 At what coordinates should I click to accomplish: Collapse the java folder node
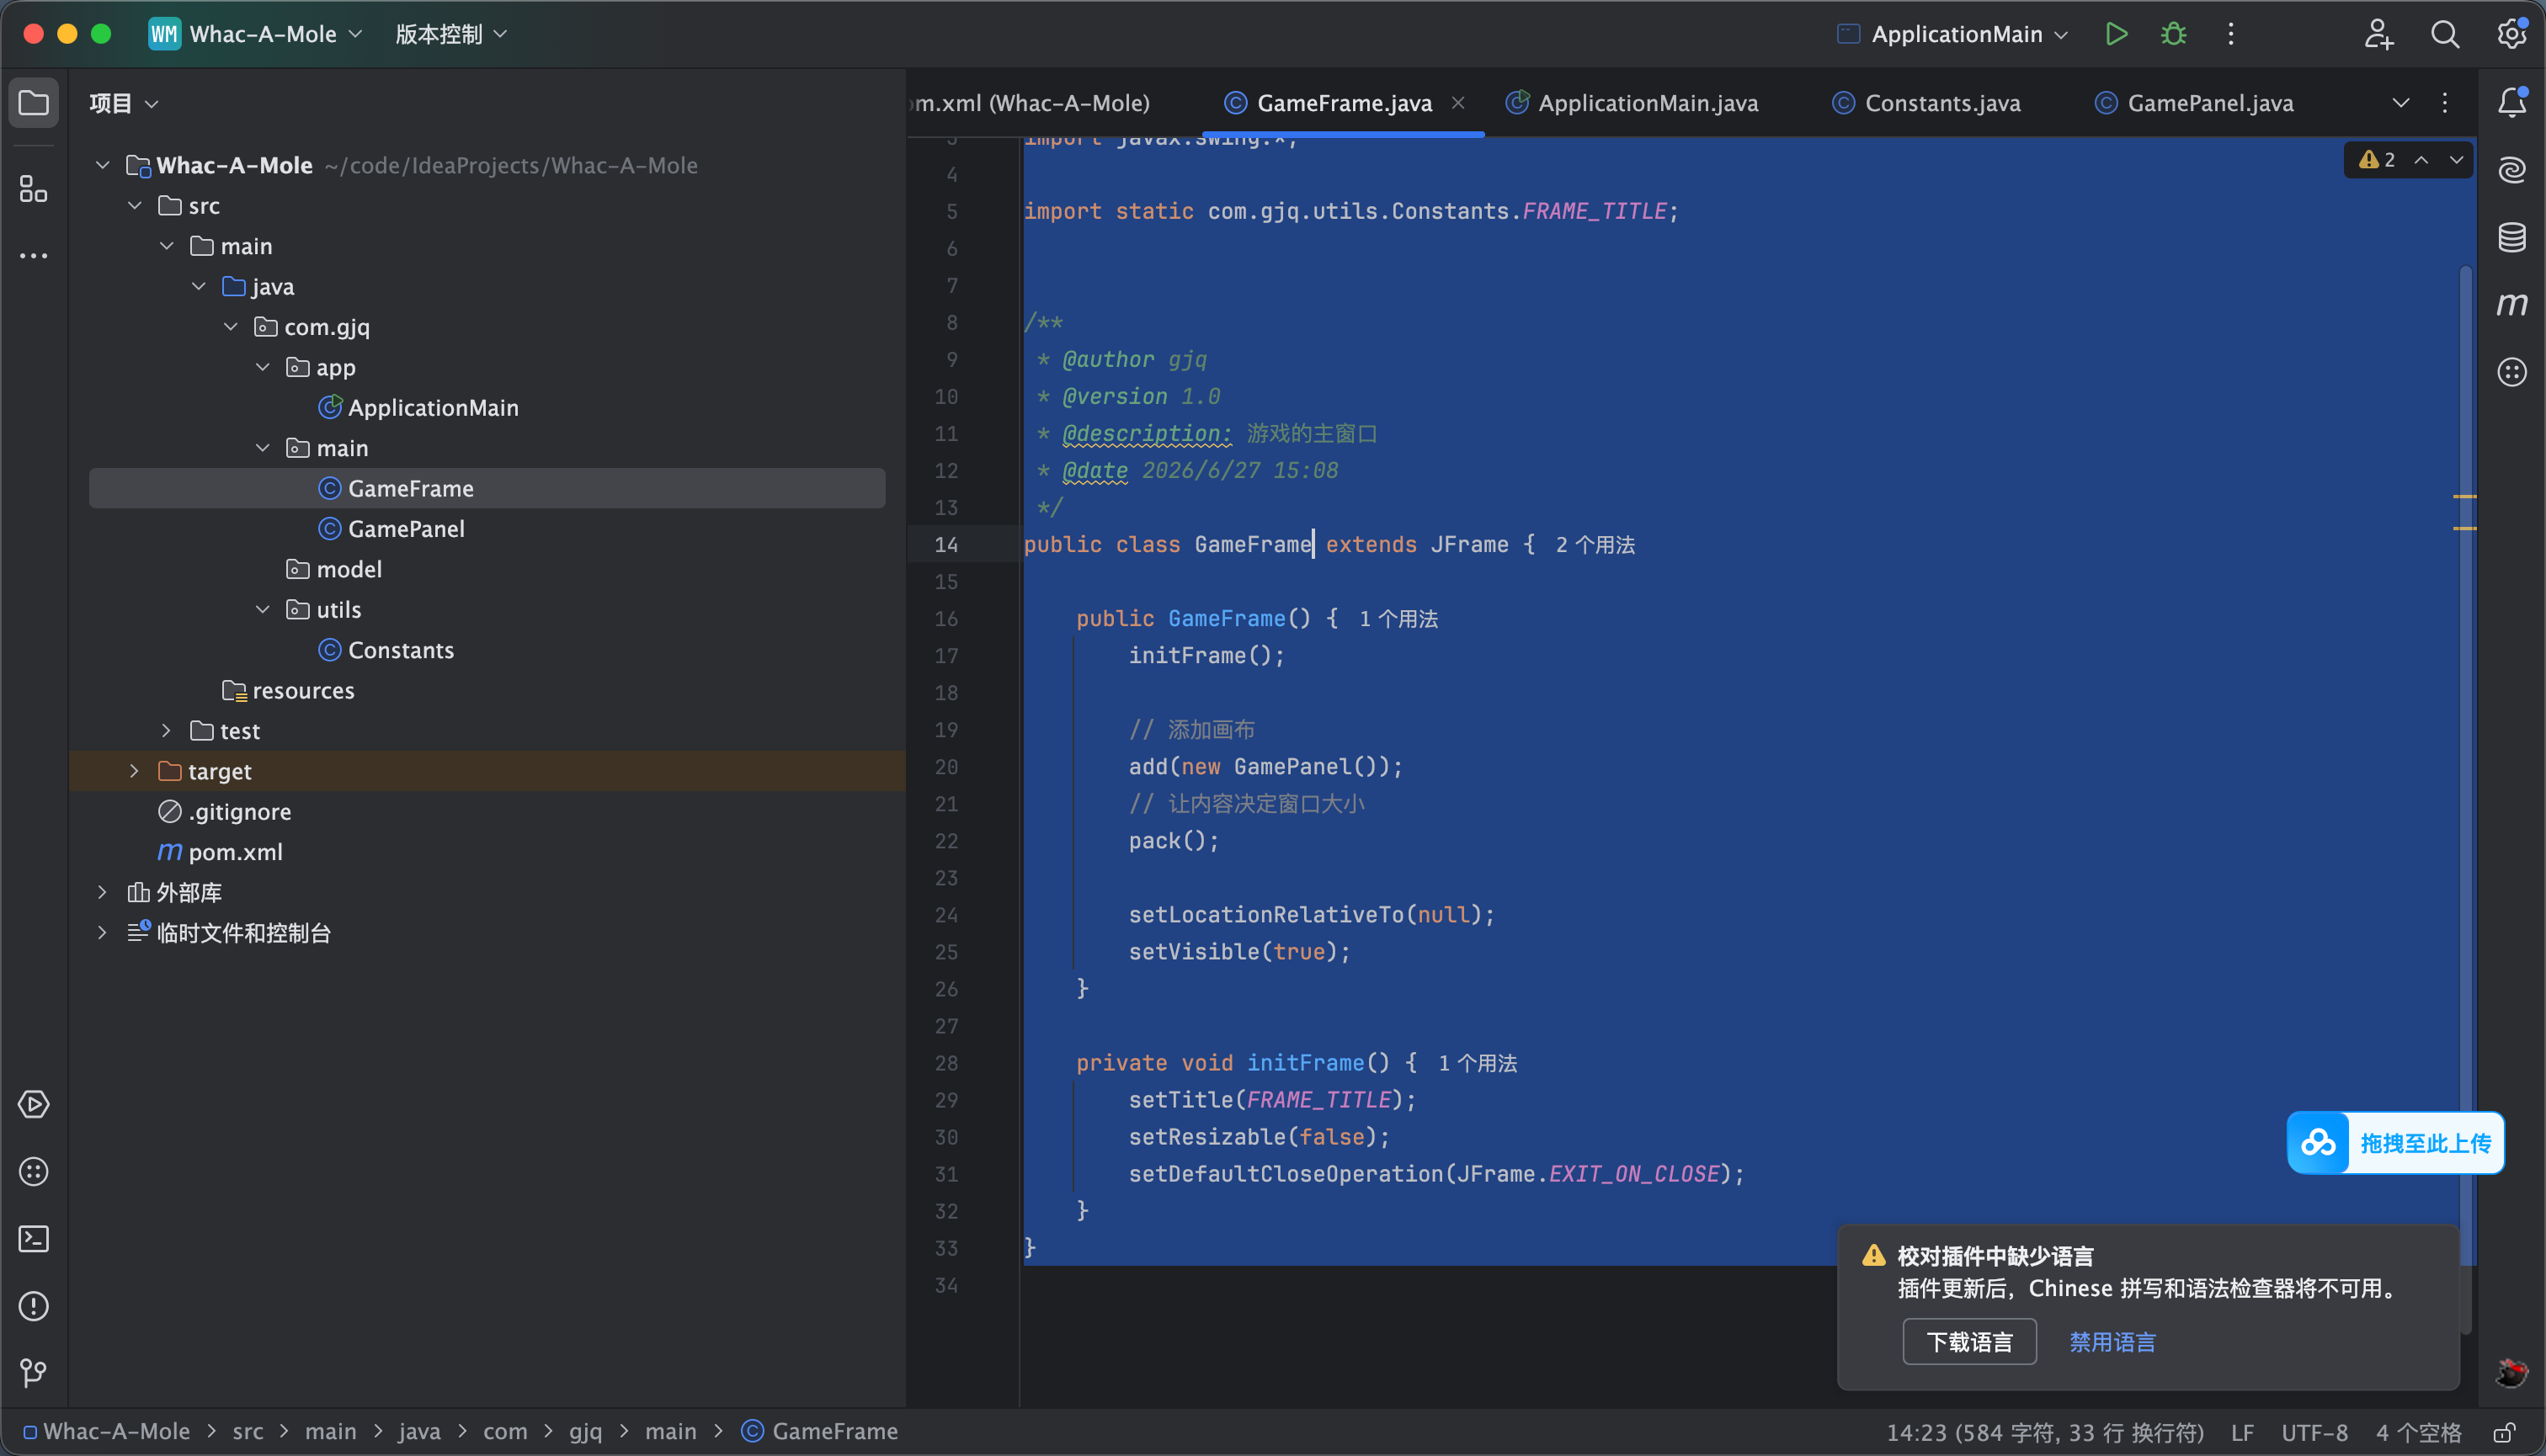click(199, 286)
